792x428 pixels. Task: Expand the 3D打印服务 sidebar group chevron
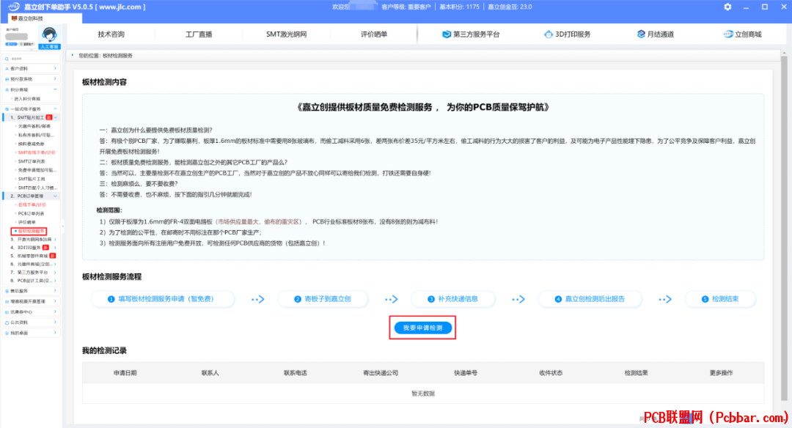pyautogui.click(x=55, y=247)
